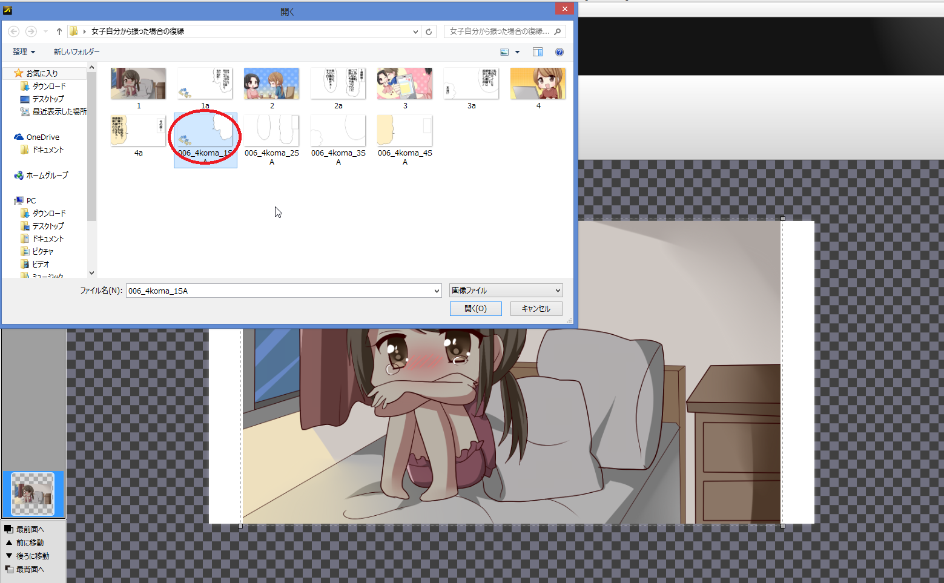Click the 前に移動 up arrow
This screenshot has height=583, width=944.
point(9,542)
